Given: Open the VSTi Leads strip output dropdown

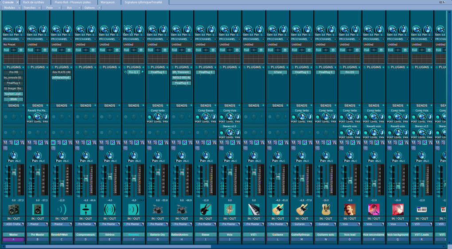Looking at the screenshot, I should click(422, 224).
